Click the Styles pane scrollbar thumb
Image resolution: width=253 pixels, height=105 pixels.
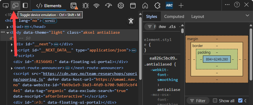pos(183,31)
